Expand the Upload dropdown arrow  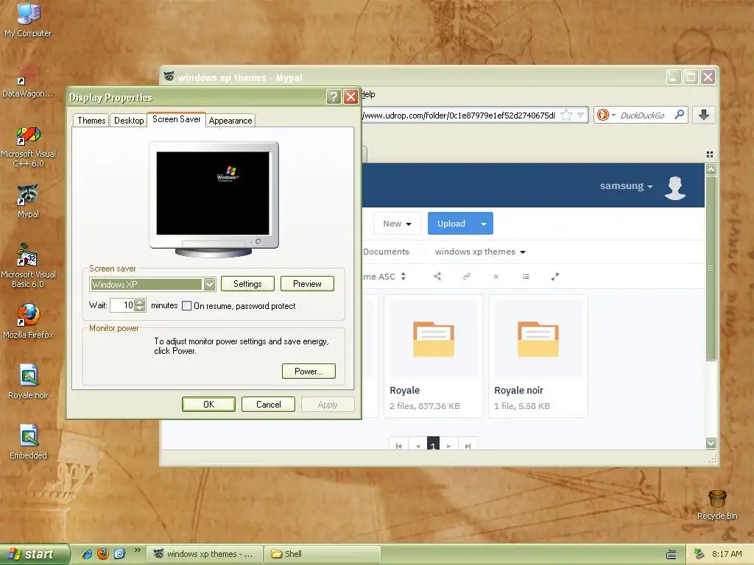click(484, 224)
